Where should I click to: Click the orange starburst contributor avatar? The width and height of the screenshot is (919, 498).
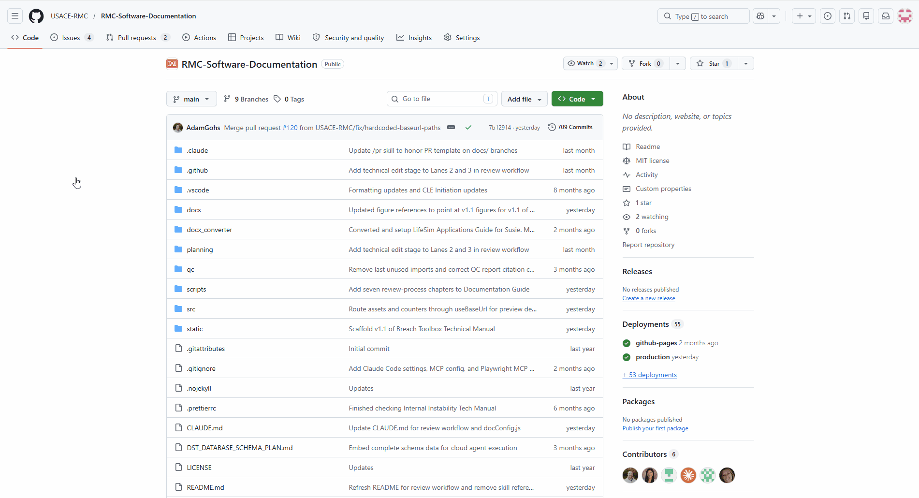[x=688, y=475]
